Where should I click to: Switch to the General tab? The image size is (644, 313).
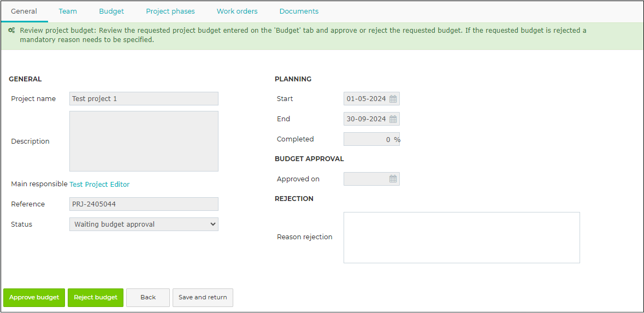pos(24,11)
